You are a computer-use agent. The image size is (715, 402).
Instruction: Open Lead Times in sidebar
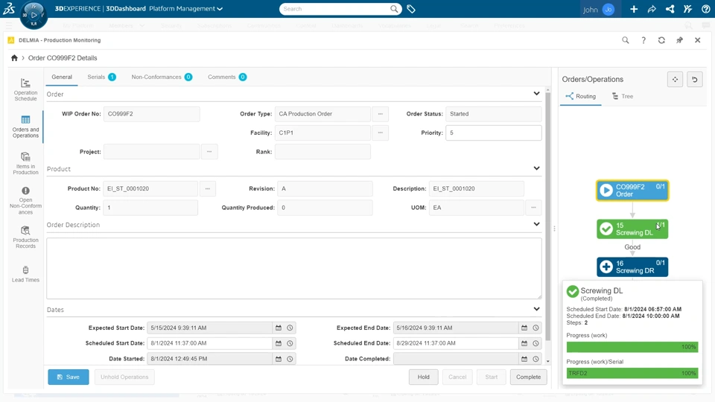(x=25, y=274)
